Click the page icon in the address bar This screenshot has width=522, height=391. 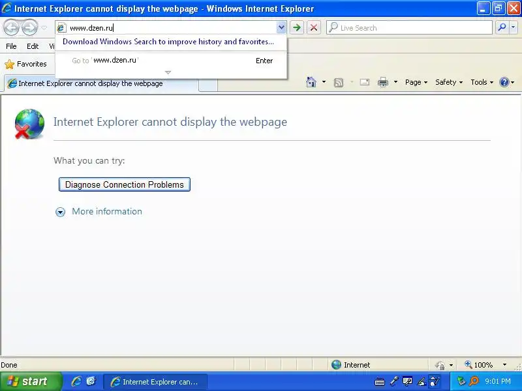[61, 28]
